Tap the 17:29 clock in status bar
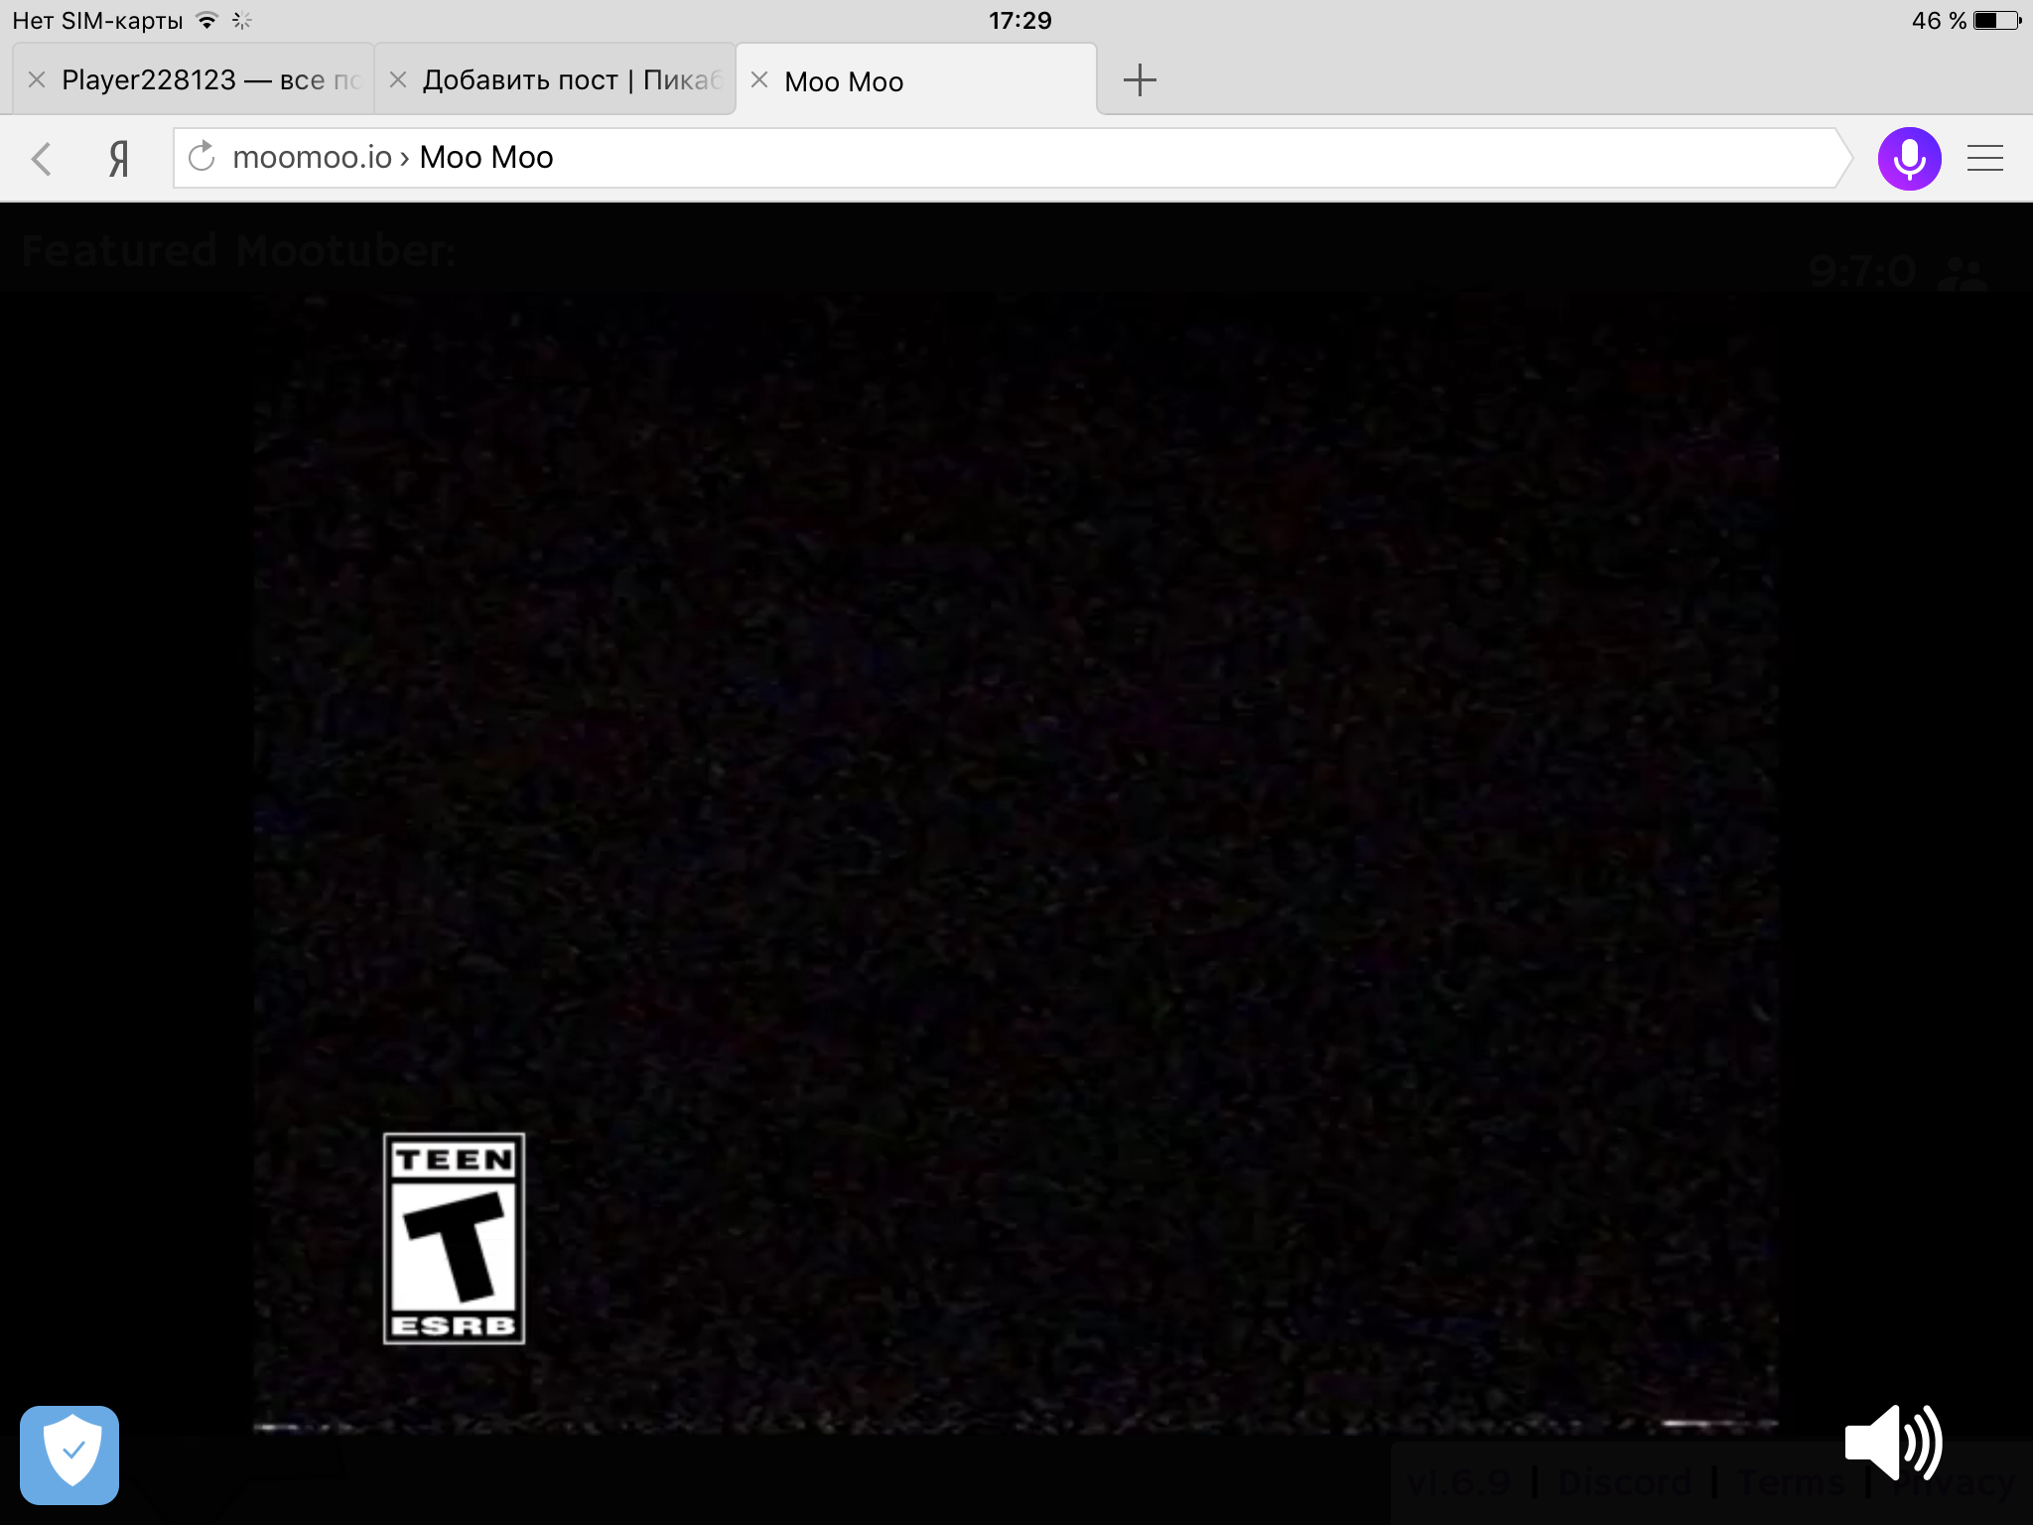 coord(1019,21)
